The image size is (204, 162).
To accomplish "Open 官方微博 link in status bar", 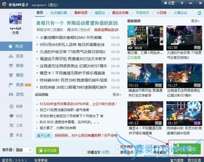I will click(x=177, y=160).
